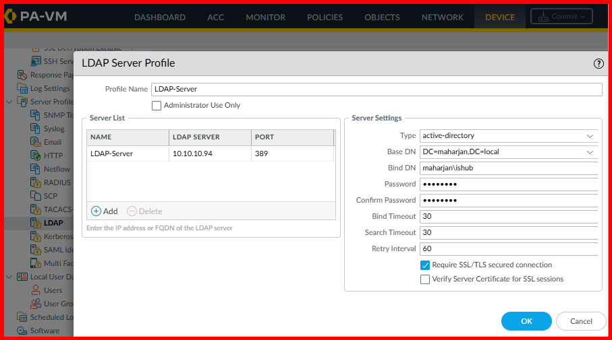Select the LDAP icon in sidebar
612x340 pixels.
pyautogui.click(x=38, y=223)
